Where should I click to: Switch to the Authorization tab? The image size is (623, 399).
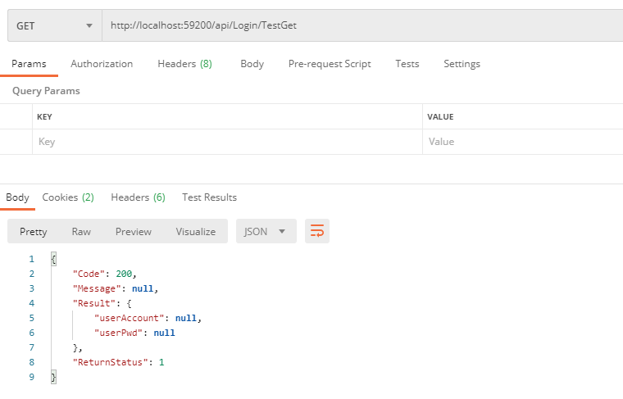[102, 64]
